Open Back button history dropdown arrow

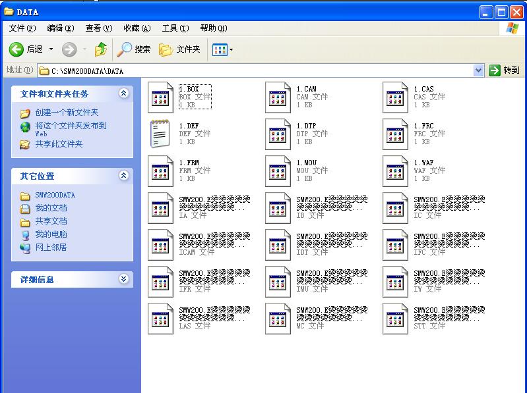[51, 49]
